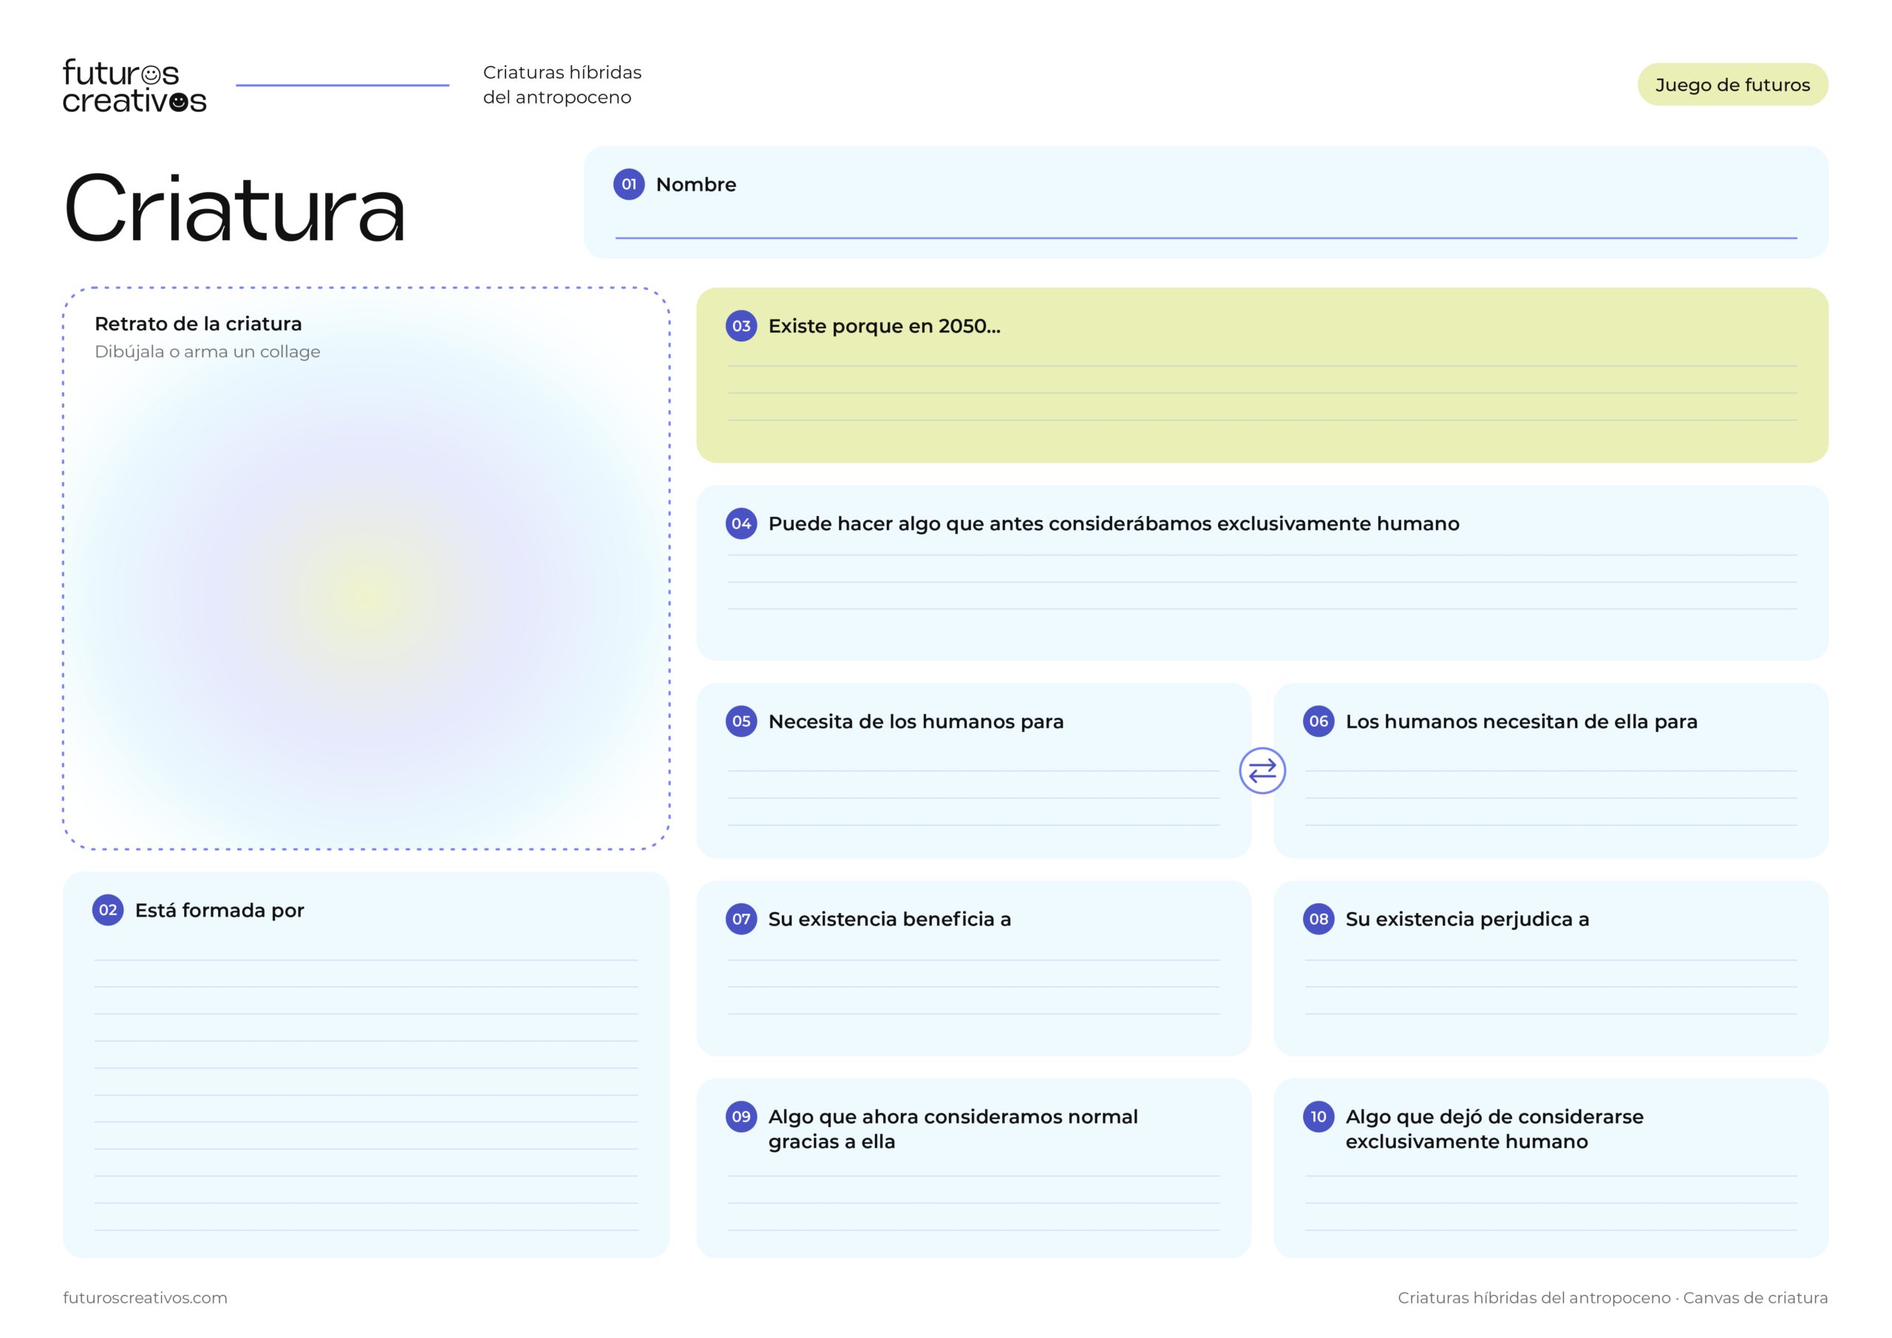The height and width of the screenshot is (1338, 1892).
Task: Click the 04 number badge
Action: click(741, 523)
